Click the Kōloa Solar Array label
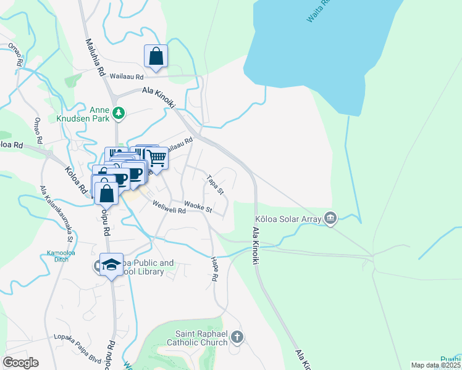The width and height of the screenshot is (462, 370). pyautogui.click(x=288, y=219)
